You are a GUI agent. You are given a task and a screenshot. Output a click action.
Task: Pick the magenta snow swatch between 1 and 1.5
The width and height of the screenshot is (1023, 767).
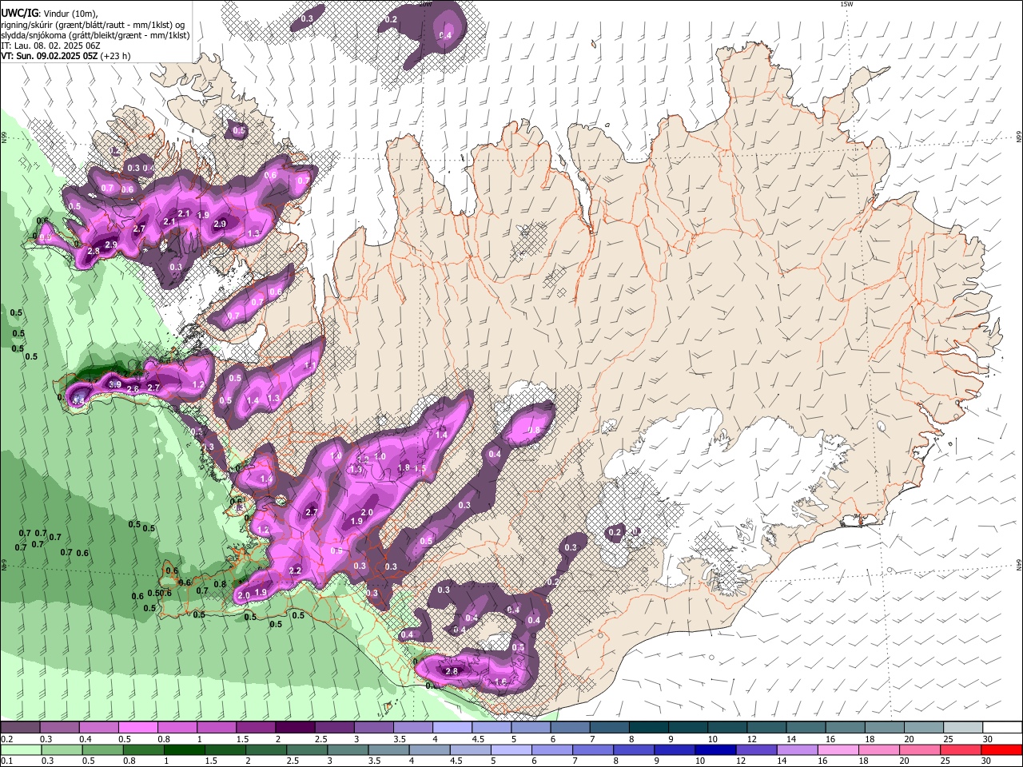click(x=216, y=728)
